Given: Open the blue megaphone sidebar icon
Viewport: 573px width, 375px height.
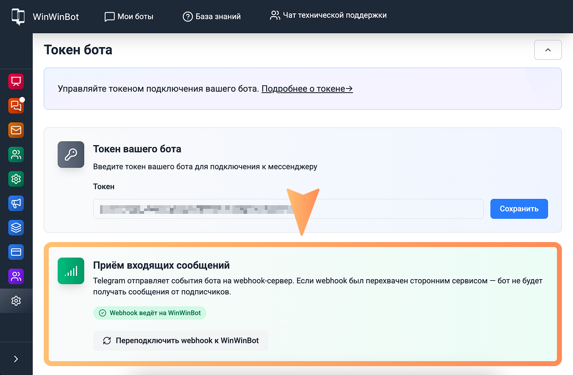Looking at the screenshot, I should pos(16,203).
